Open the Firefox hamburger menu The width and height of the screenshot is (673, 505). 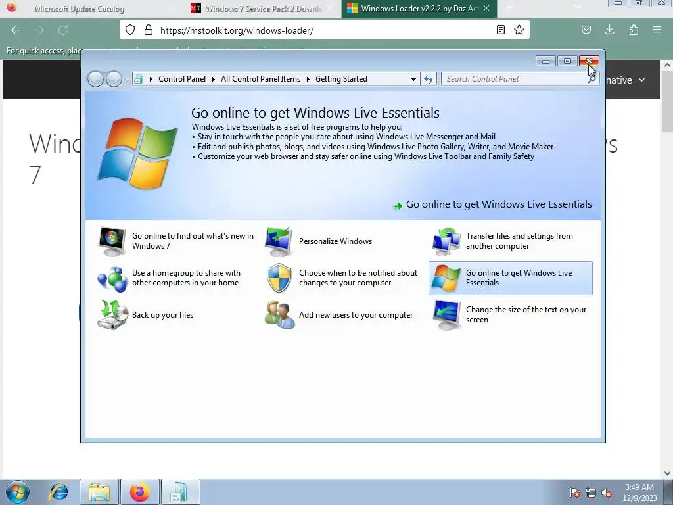pos(657,30)
